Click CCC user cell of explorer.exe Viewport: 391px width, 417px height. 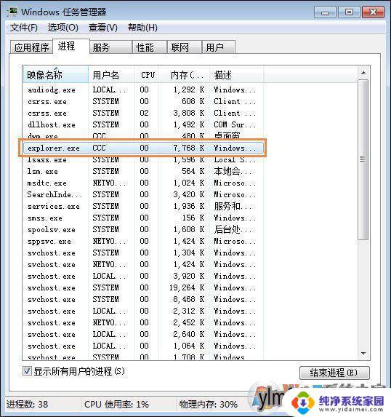(x=99, y=148)
